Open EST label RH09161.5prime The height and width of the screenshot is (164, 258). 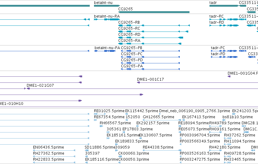tap(225, 129)
